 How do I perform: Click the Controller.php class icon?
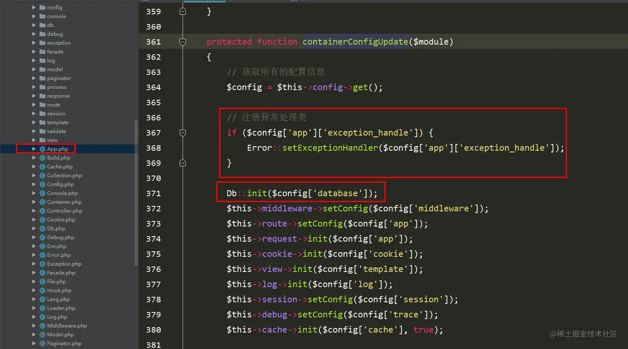pyautogui.click(x=42, y=211)
